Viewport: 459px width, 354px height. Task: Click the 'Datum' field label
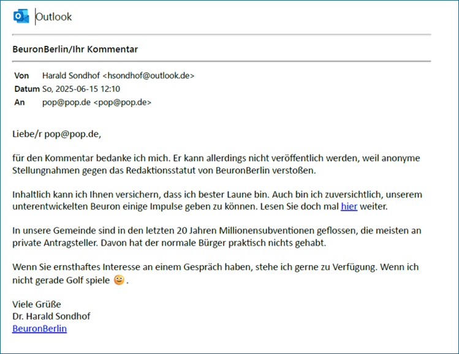27,89
